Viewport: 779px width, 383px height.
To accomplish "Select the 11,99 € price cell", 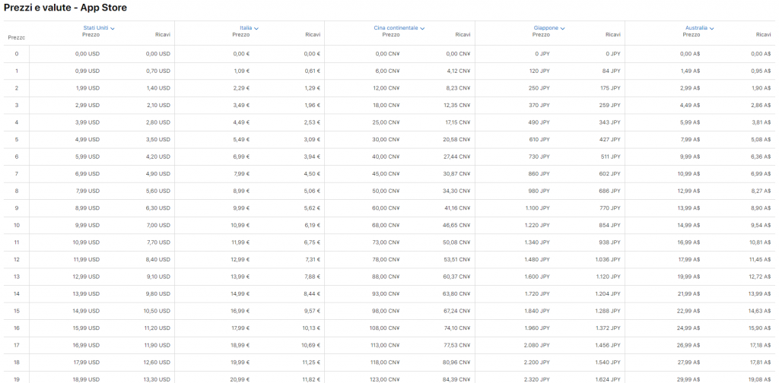I will pyautogui.click(x=240, y=242).
